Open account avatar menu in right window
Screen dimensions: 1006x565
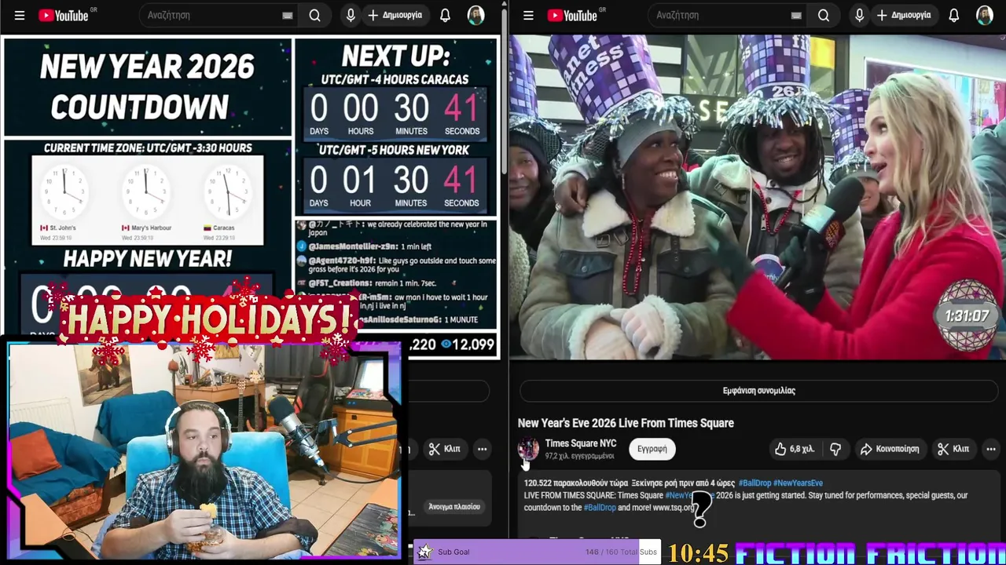(x=984, y=15)
